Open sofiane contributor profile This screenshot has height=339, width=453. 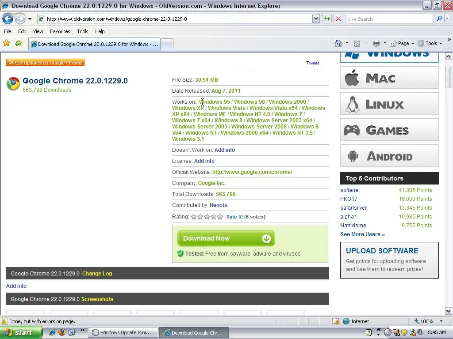pos(349,190)
